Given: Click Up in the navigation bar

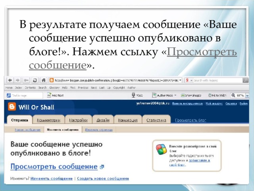Looking at the screenshot, I should pos(109,88).
